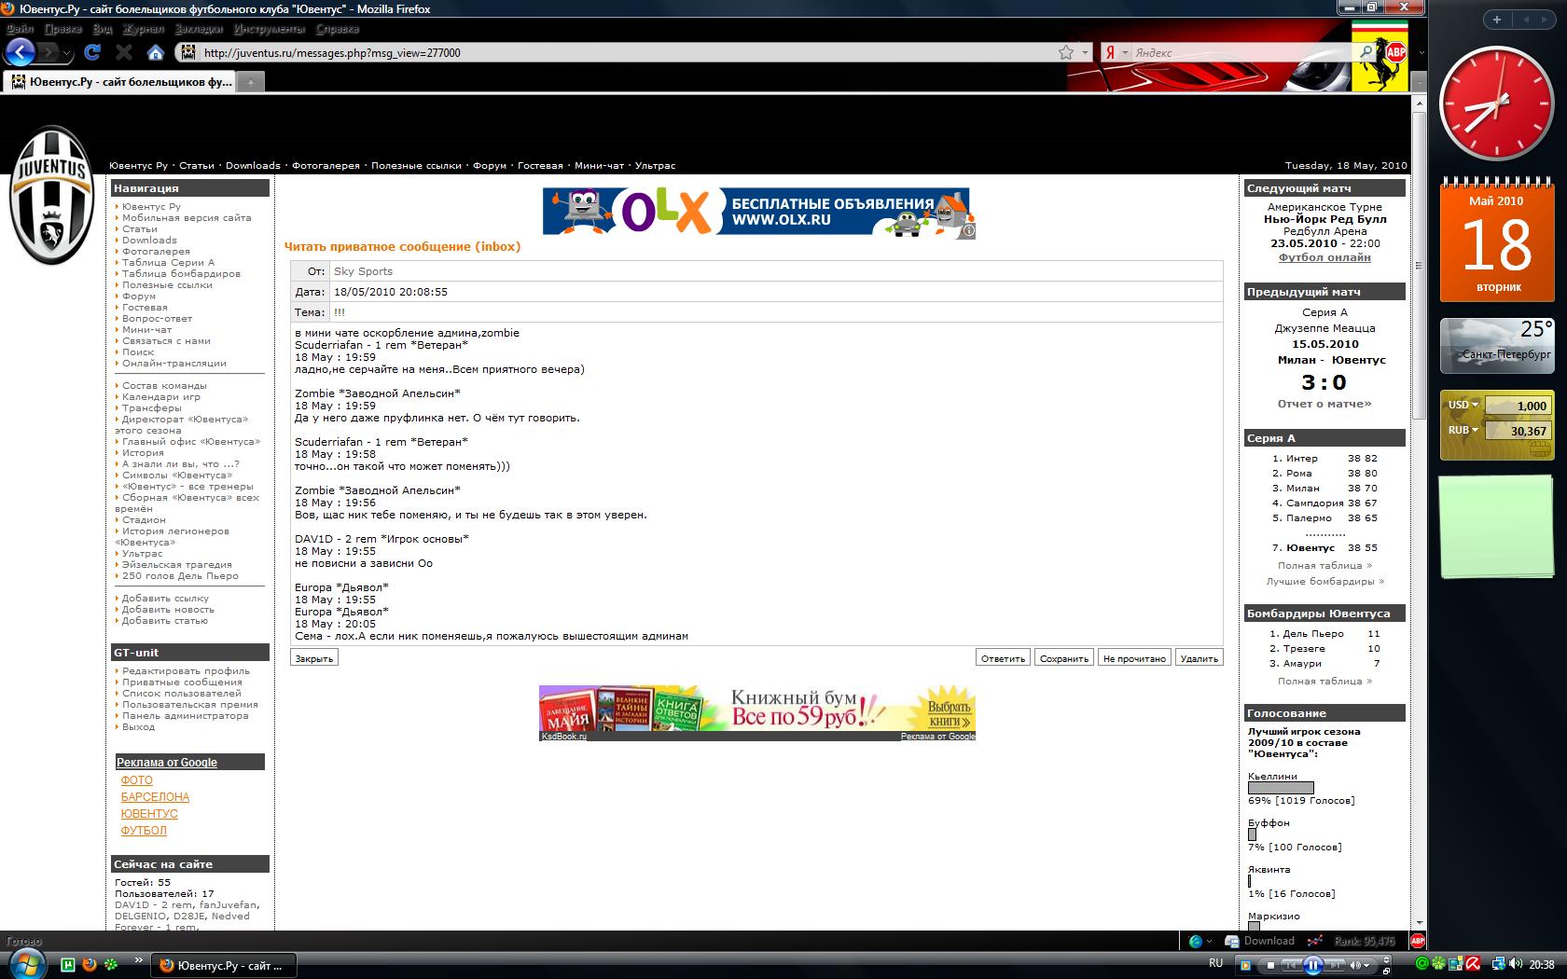This screenshot has height=979, width=1567.
Task: Open the Правка menu
Action: pyautogui.click(x=62, y=29)
